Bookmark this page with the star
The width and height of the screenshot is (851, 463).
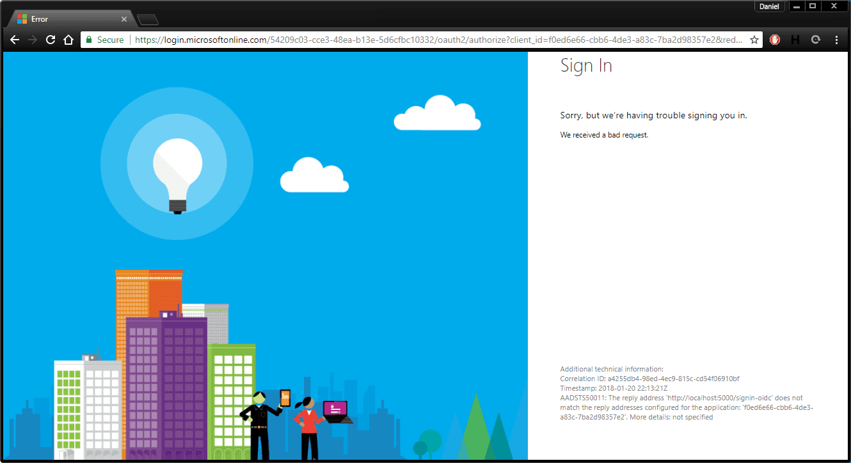754,40
